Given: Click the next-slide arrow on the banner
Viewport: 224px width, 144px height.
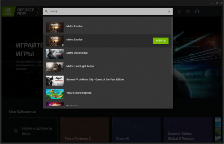Looking at the screenshot, I should point(216,58).
